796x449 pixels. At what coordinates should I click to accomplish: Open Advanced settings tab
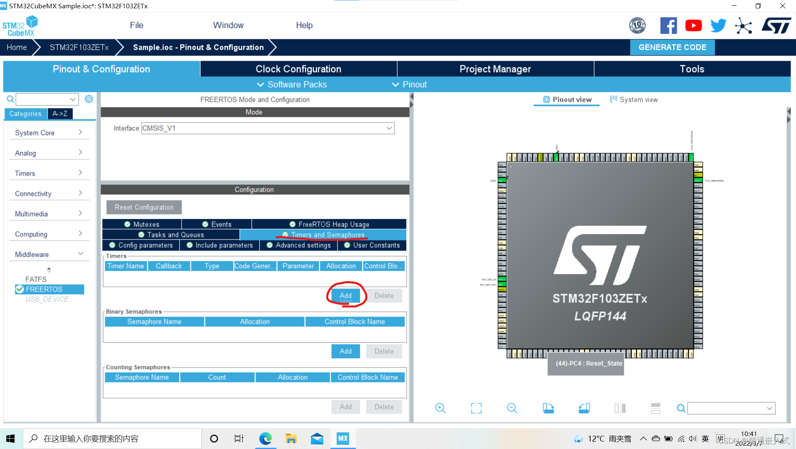click(298, 245)
